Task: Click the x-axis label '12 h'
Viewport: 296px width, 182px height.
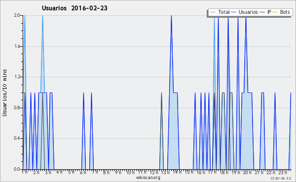Action: [154, 172]
